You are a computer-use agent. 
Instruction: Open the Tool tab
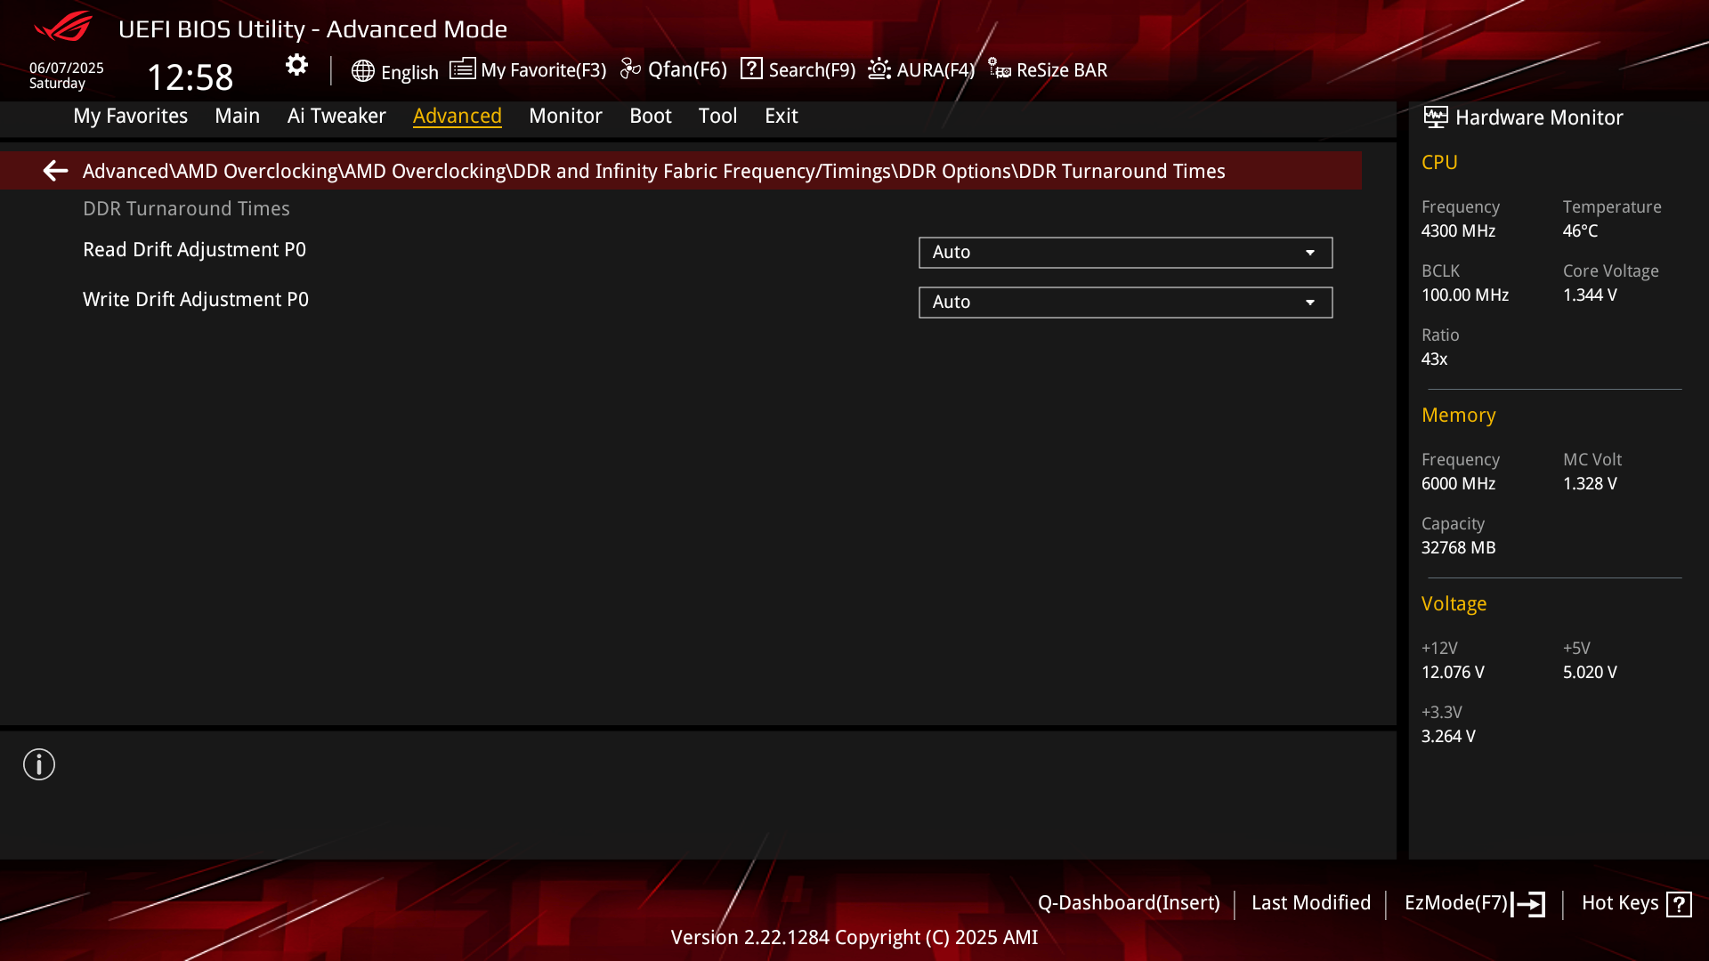tap(717, 116)
